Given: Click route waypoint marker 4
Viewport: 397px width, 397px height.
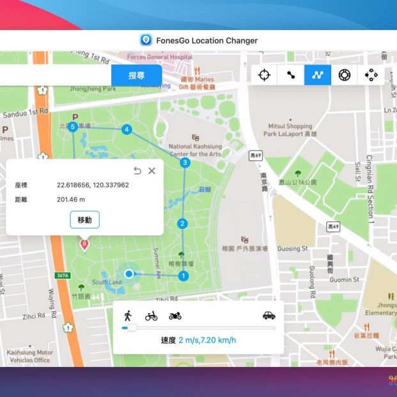Looking at the screenshot, I should (127, 130).
